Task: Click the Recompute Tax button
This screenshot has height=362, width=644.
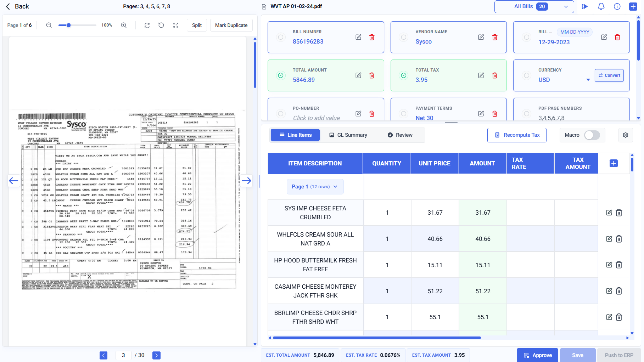Action: click(x=517, y=135)
